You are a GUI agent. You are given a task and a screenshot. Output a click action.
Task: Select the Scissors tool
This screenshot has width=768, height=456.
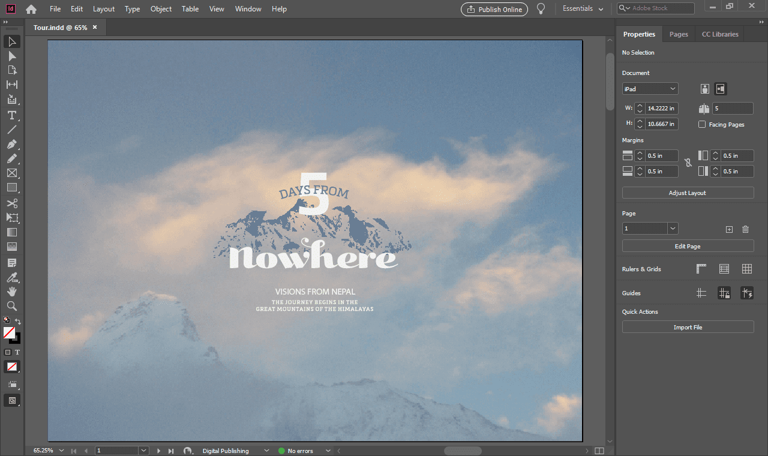click(x=12, y=203)
